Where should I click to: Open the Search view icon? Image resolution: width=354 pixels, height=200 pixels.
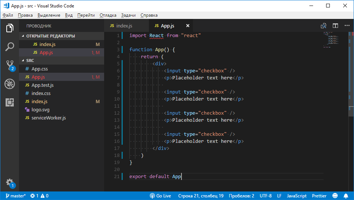pos(10,47)
